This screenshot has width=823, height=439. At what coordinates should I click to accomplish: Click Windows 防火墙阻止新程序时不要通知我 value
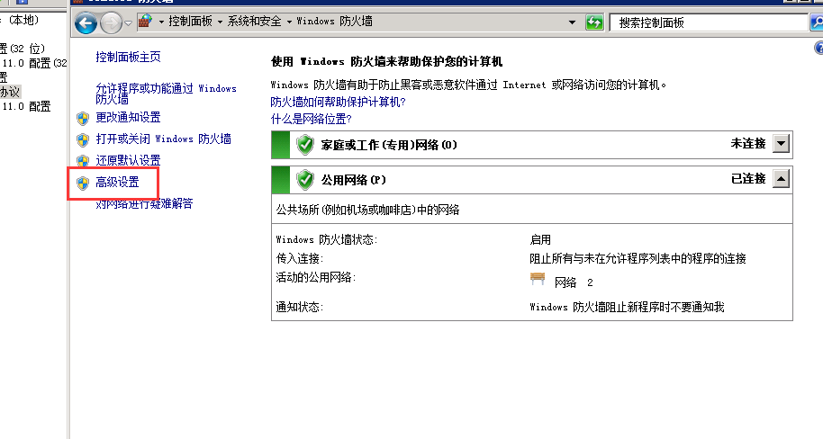click(628, 308)
